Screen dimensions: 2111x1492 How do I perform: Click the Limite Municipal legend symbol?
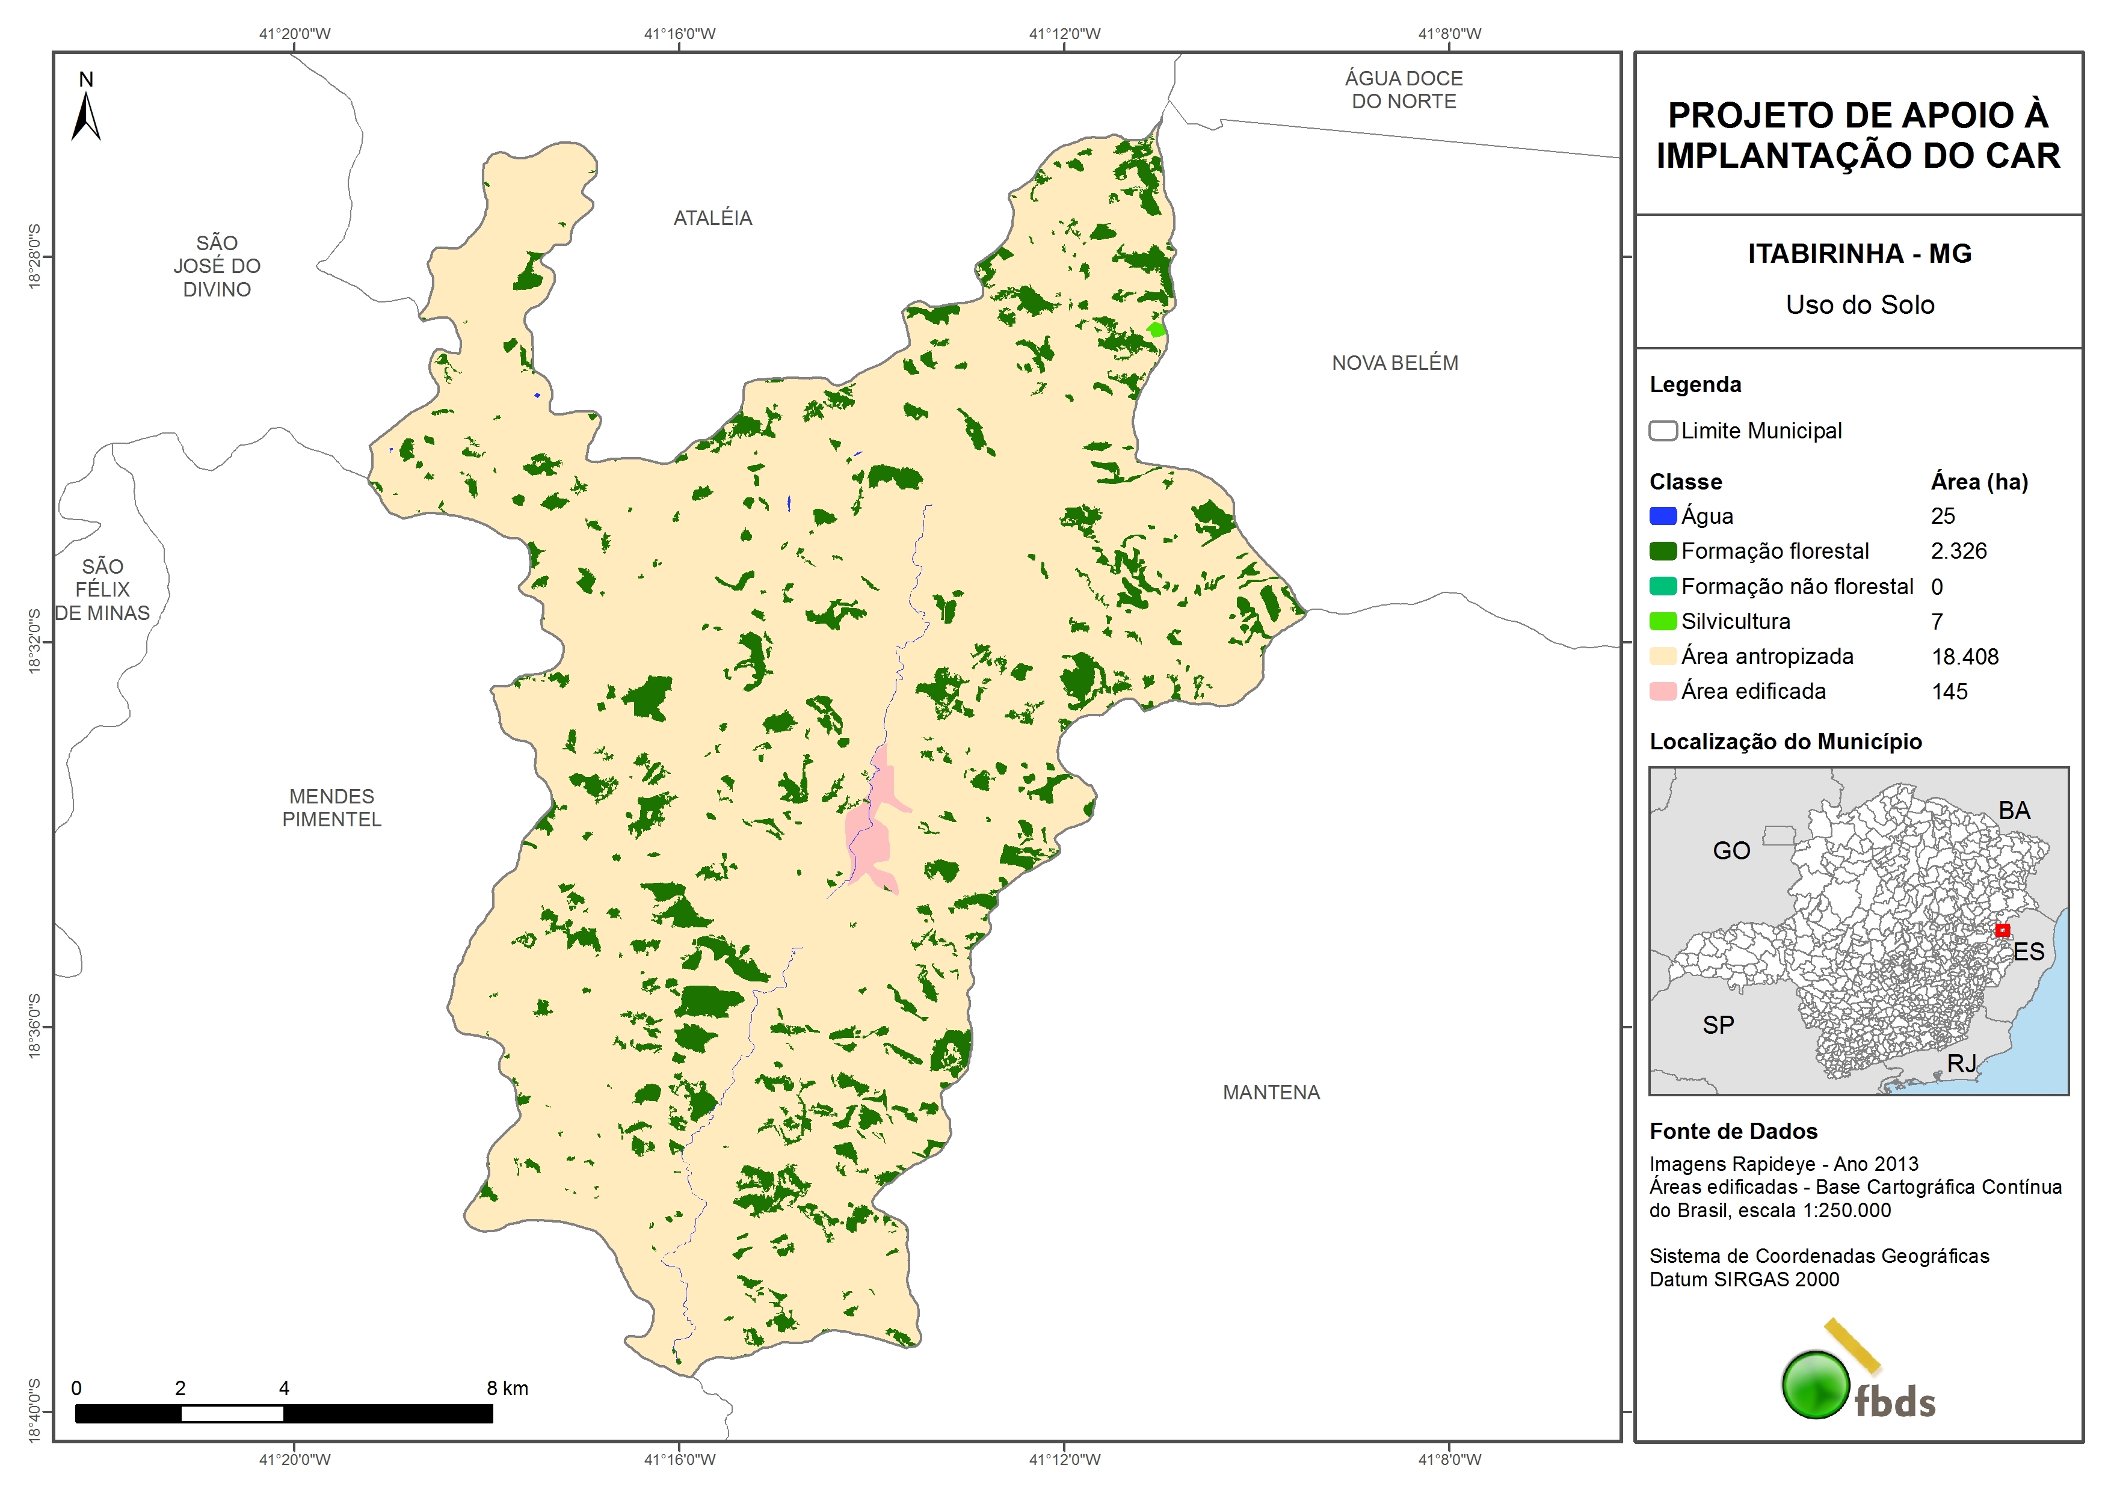[1662, 430]
